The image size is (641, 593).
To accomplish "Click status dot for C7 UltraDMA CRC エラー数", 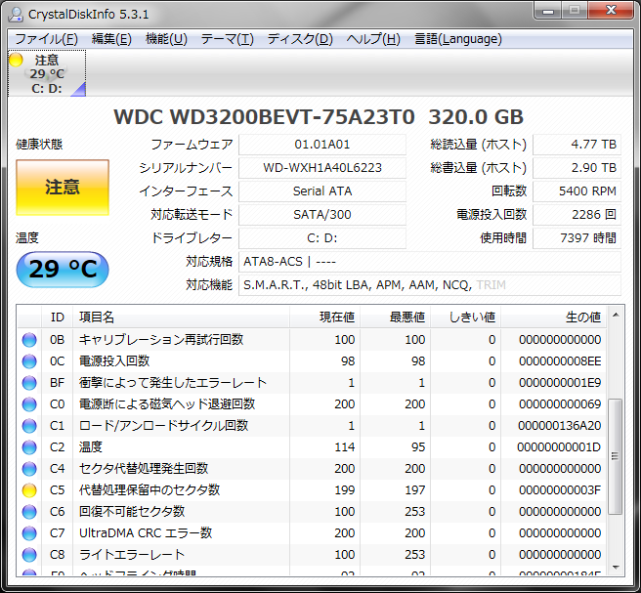I will click(29, 533).
